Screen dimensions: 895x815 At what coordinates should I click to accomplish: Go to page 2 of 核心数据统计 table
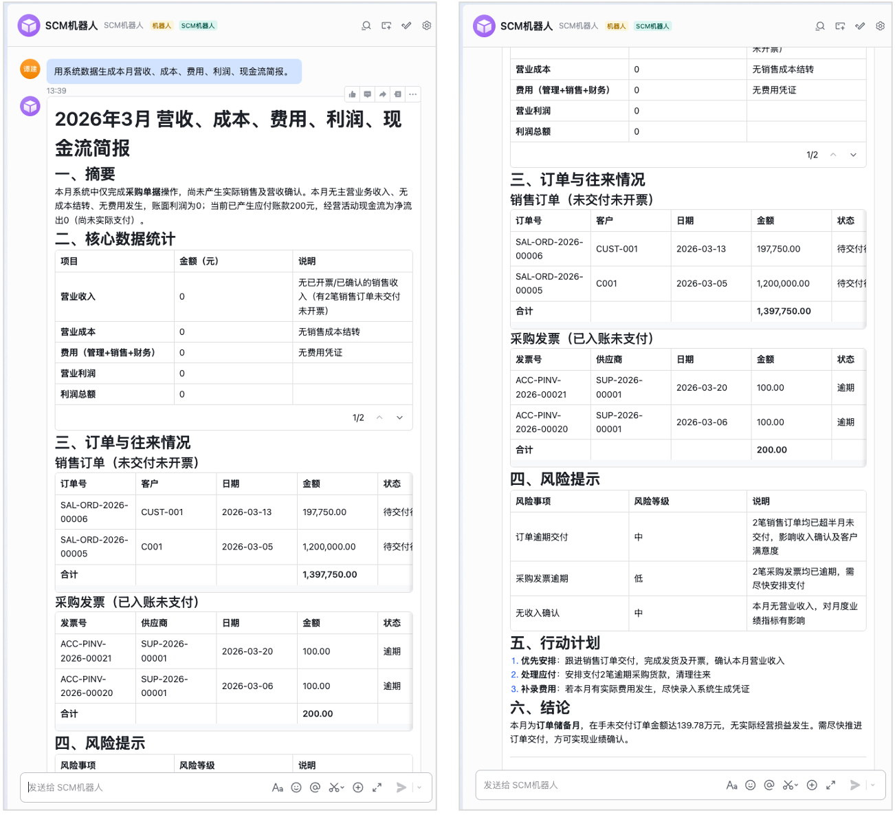[399, 417]
